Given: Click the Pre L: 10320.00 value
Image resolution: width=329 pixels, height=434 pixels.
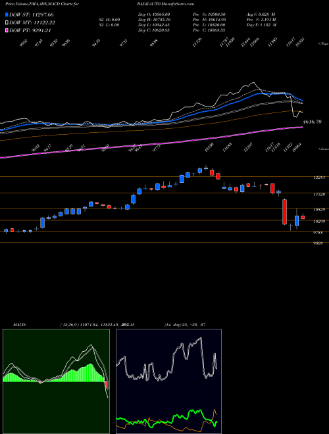Looking at the screenshot, I should 209,25.
